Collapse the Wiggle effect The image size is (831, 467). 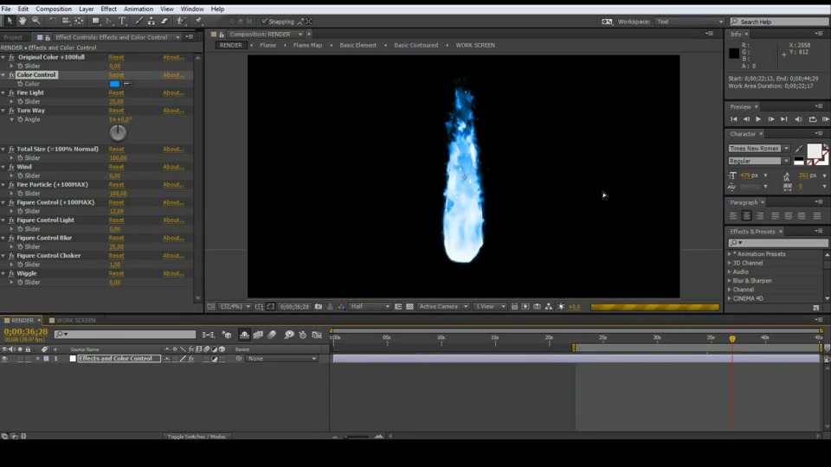pyautogui.click(x=3, y=274)
